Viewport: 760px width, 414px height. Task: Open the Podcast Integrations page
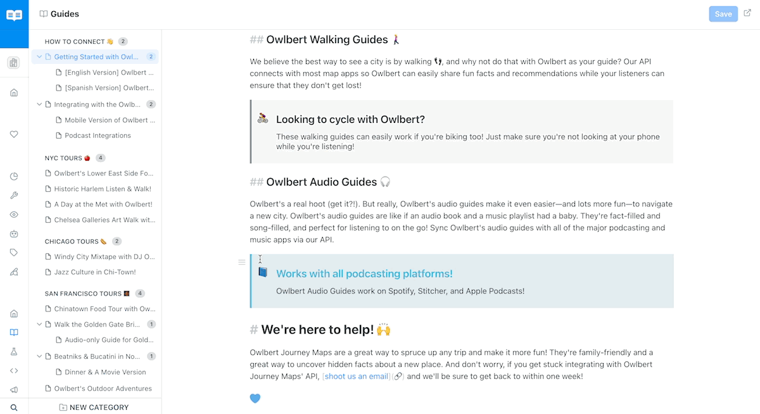tap(98, 135)
